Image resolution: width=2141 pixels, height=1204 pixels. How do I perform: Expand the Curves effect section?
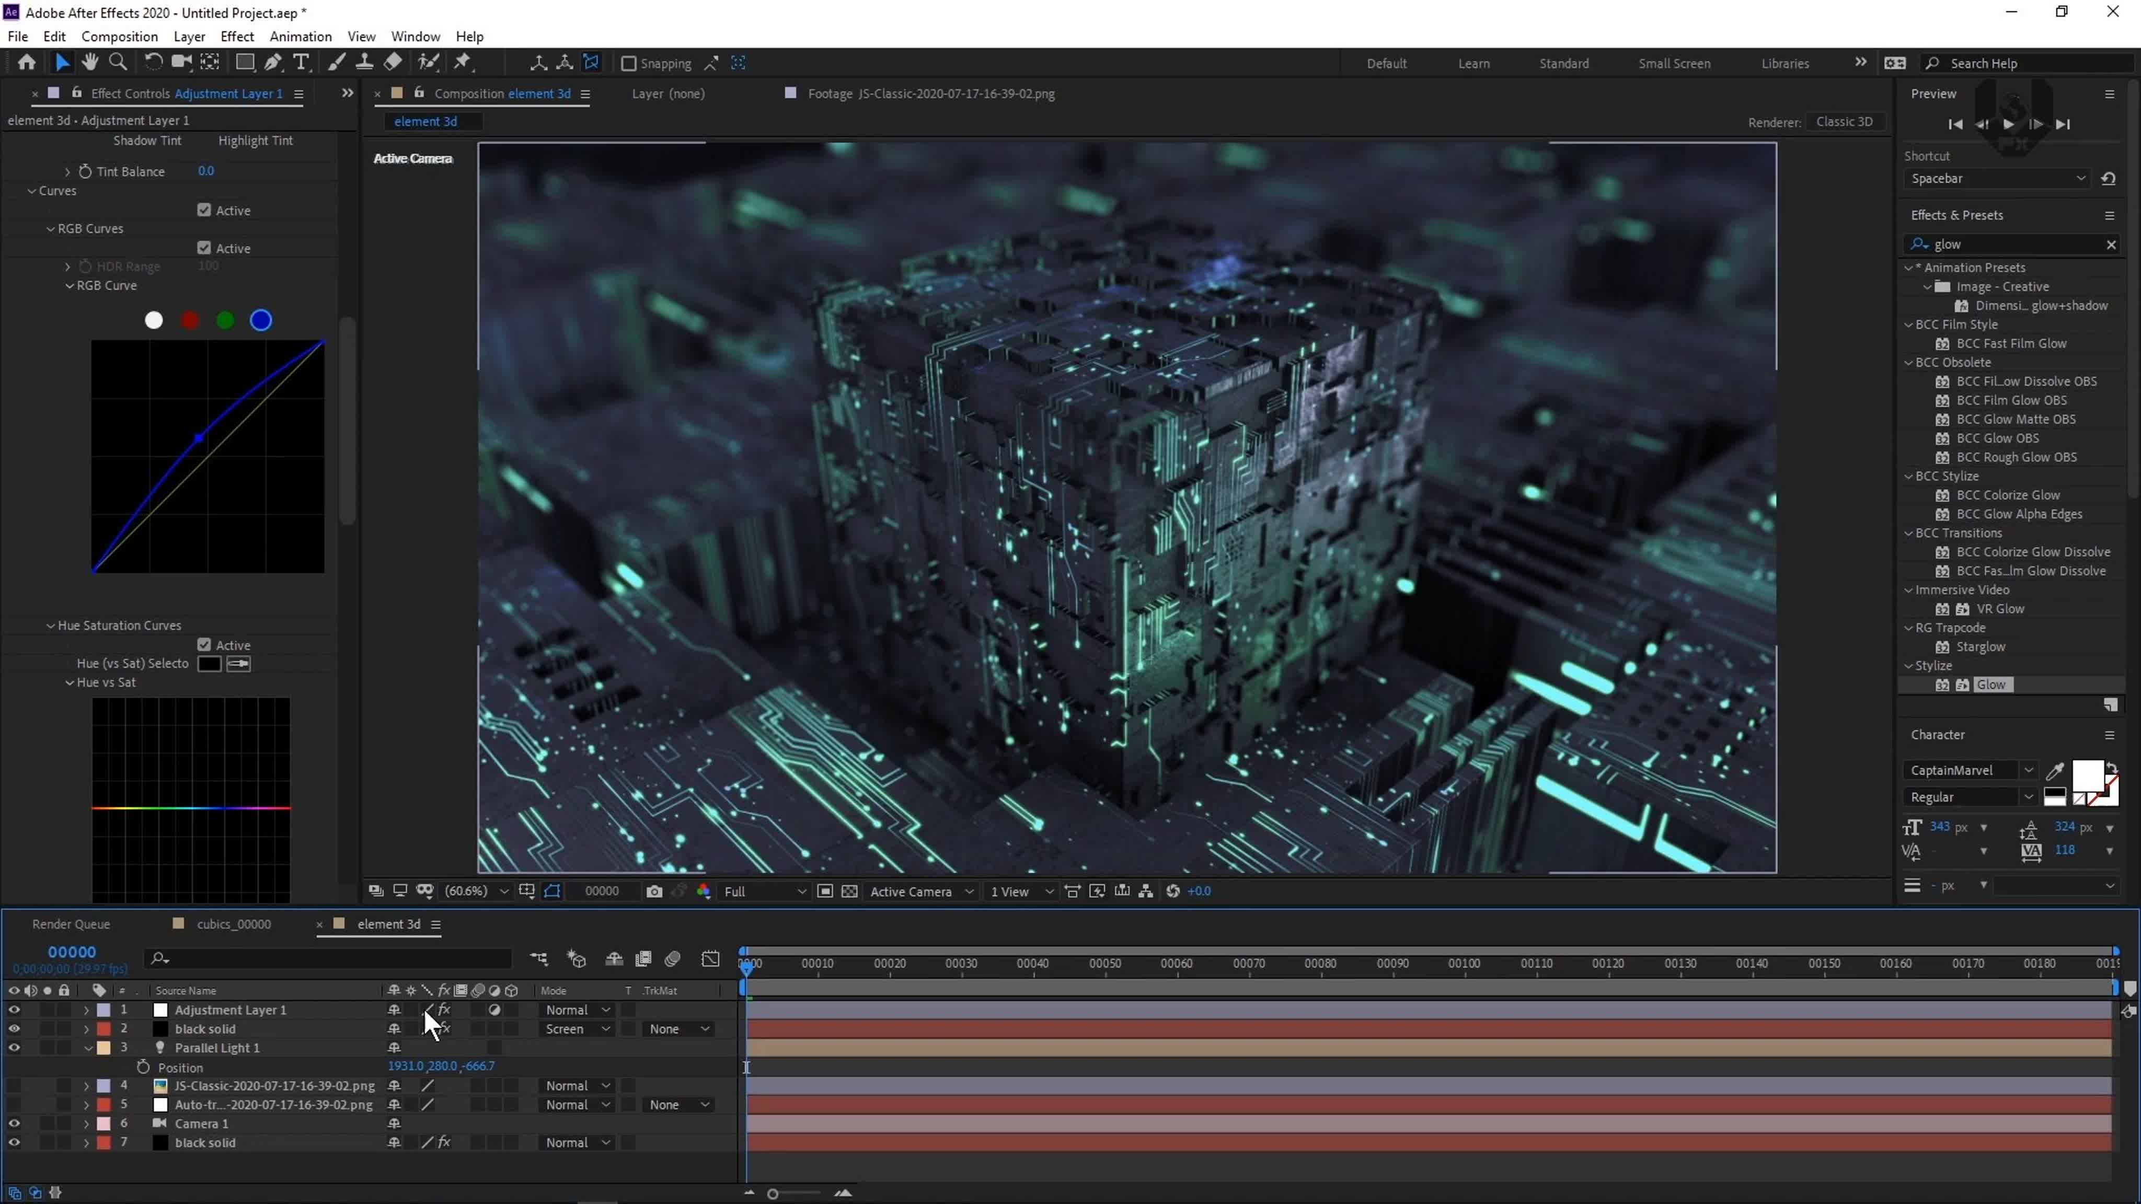[x=32, y=191]
